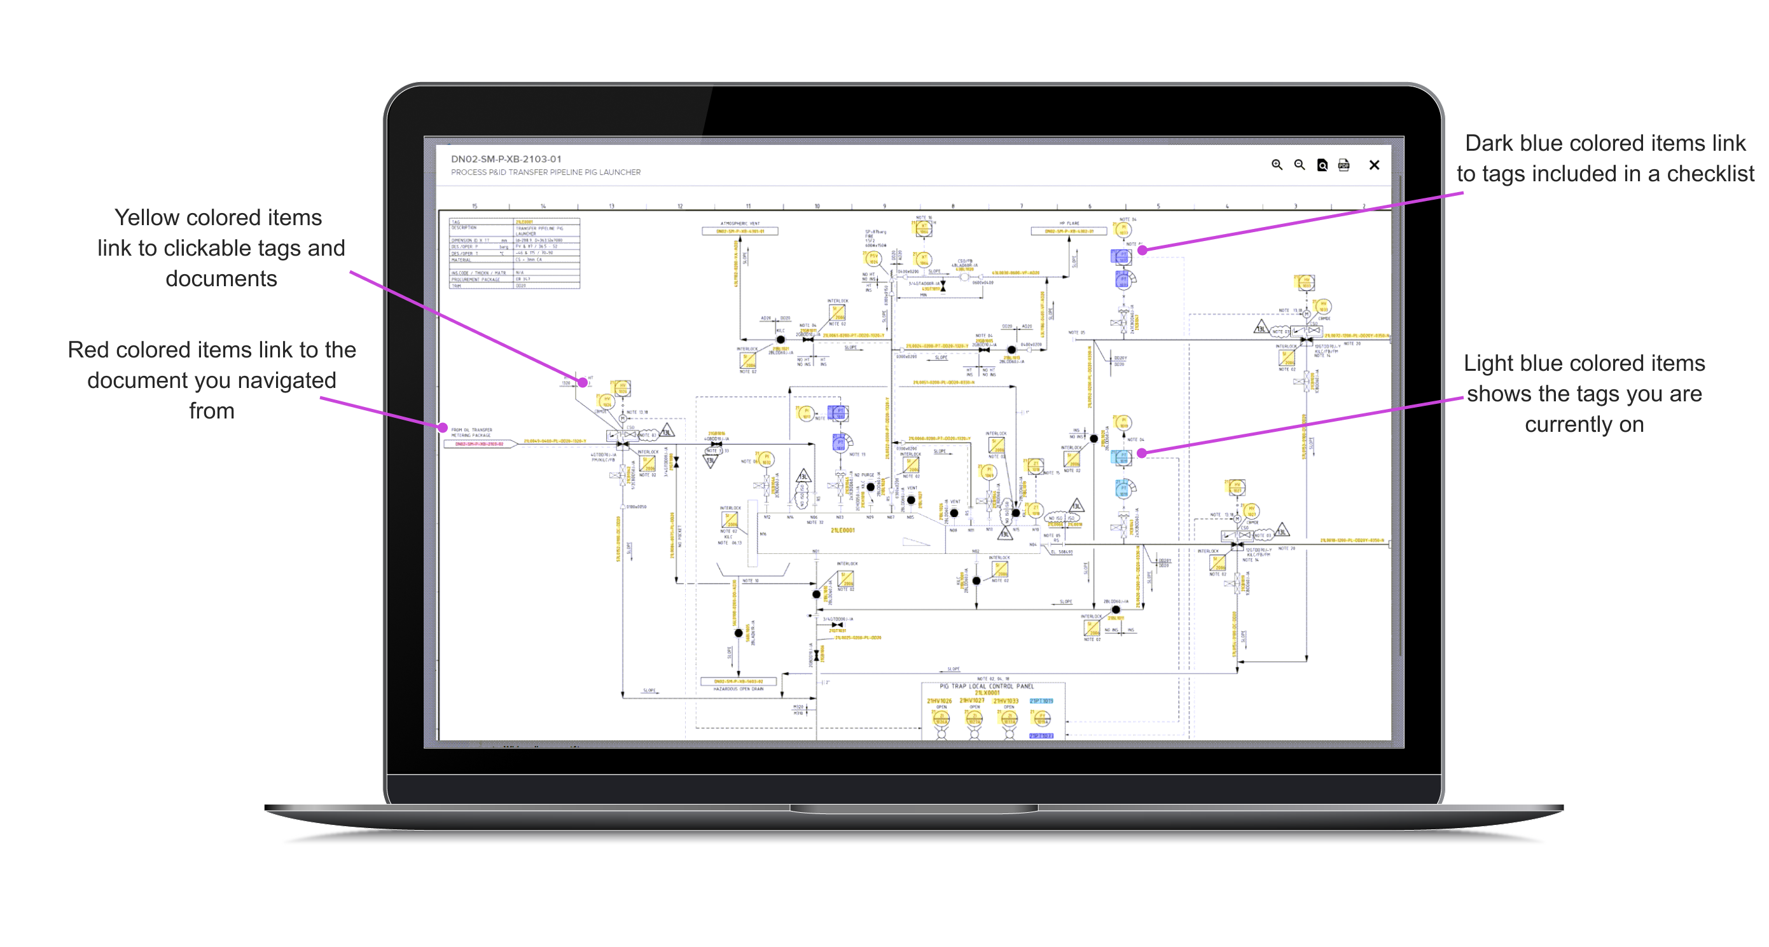Image resolution: width=1769 pixels, height=947 pixels.
Task: Select the line label 21L0061-0200-PT-DD20-1320-Y
Action: tap(854, 336)
